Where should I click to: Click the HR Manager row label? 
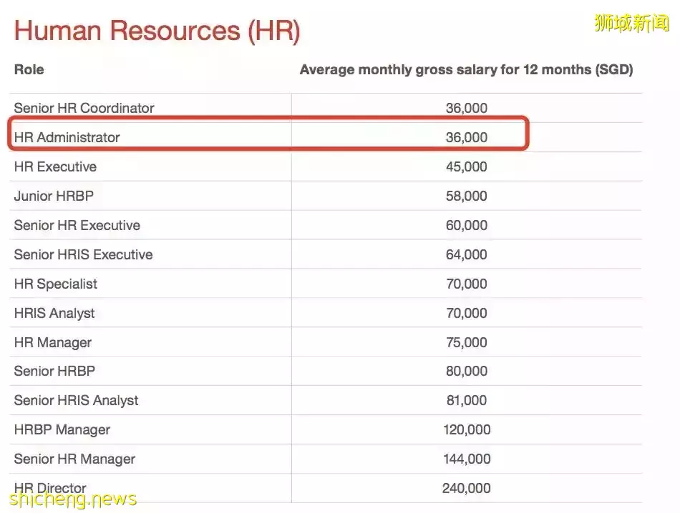point(52,343)
